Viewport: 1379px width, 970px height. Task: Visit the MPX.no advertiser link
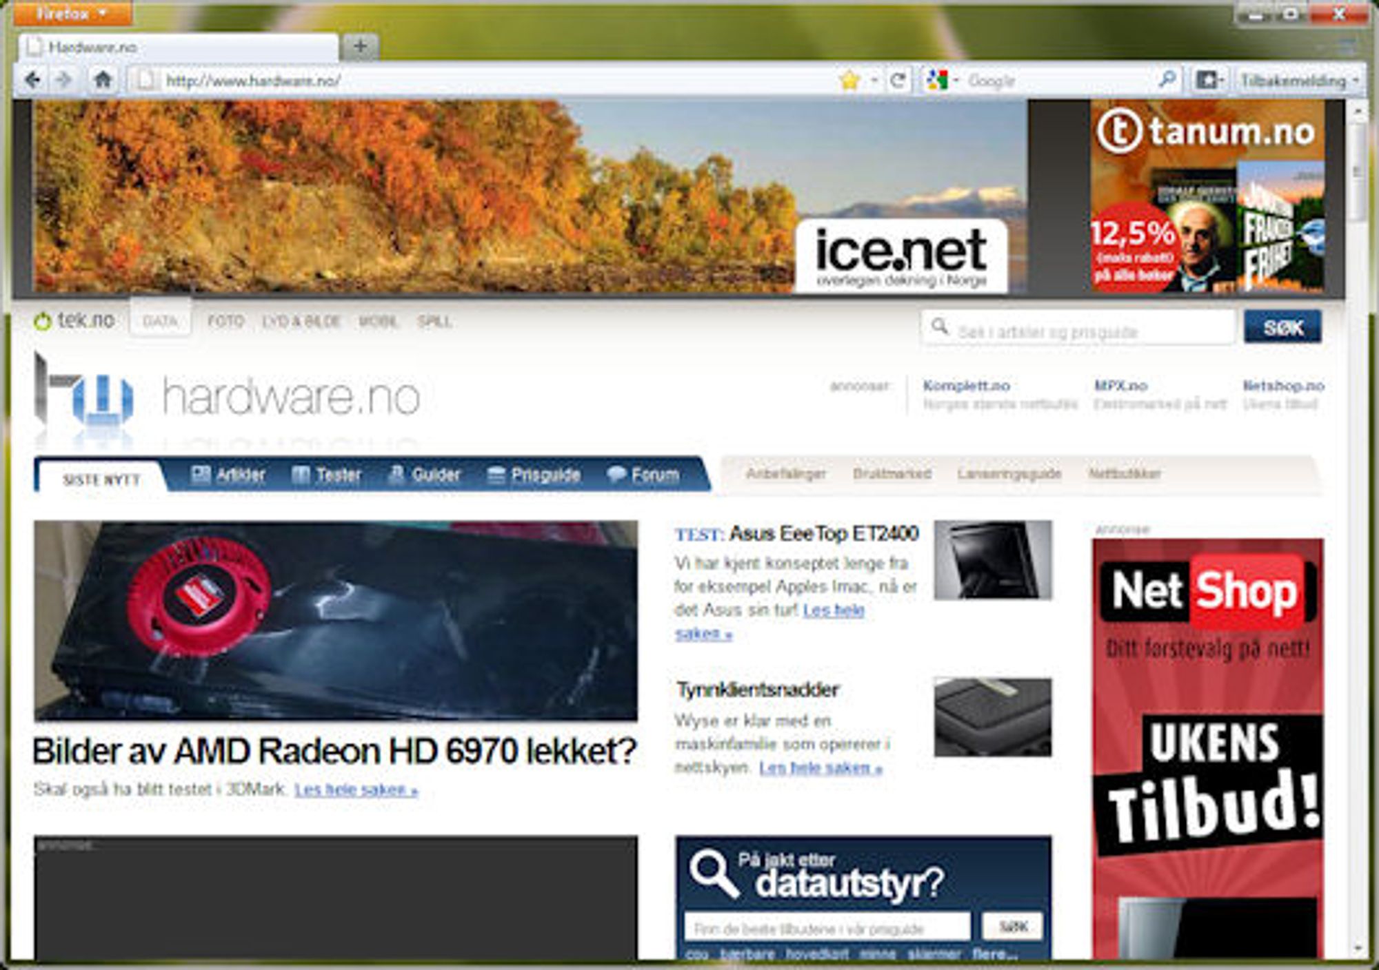click(x=1120, y=386)
